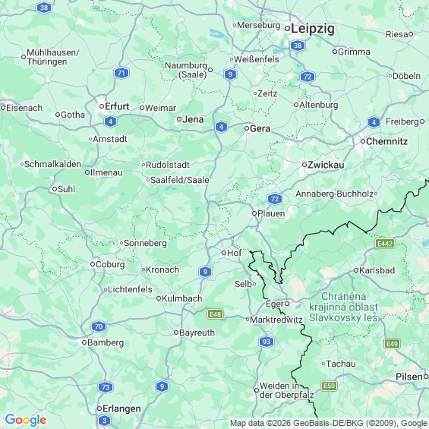The width and height of the screenshot is (429, 429).
Task: Select the Karlsbad town label
Action: pyautogui.click(x=377, y=270)
